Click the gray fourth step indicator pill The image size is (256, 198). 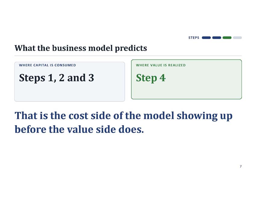(x=237, y=38)
